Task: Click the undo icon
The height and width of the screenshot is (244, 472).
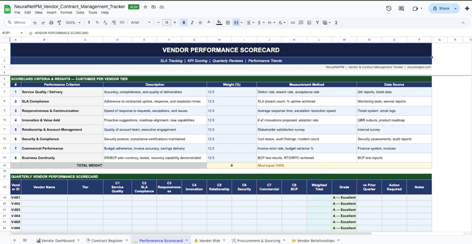Action: coord(35,22)
